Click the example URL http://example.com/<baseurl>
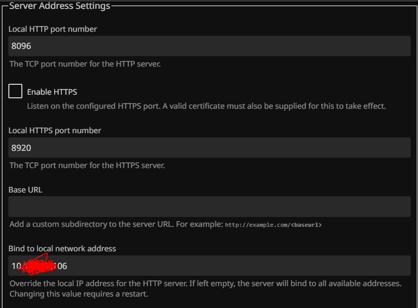 click(x=273, y=225)
